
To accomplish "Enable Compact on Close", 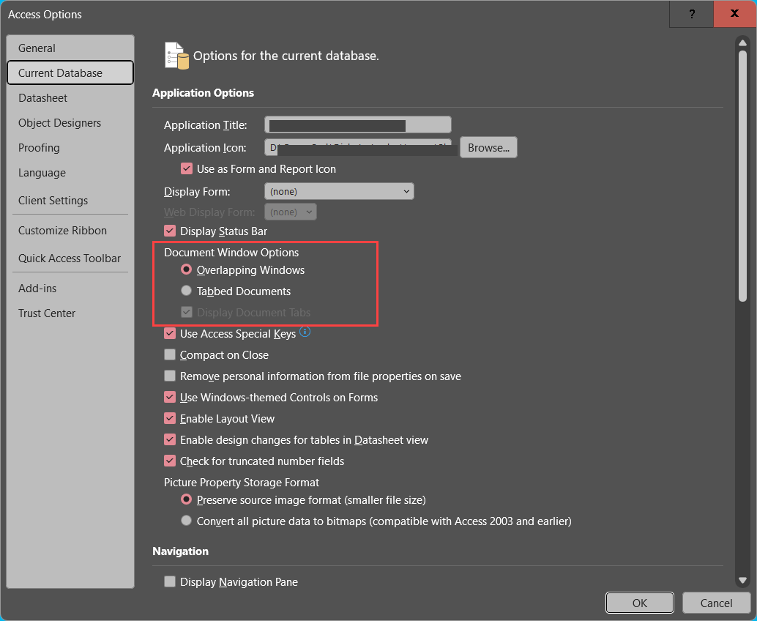I will [170, 354].
